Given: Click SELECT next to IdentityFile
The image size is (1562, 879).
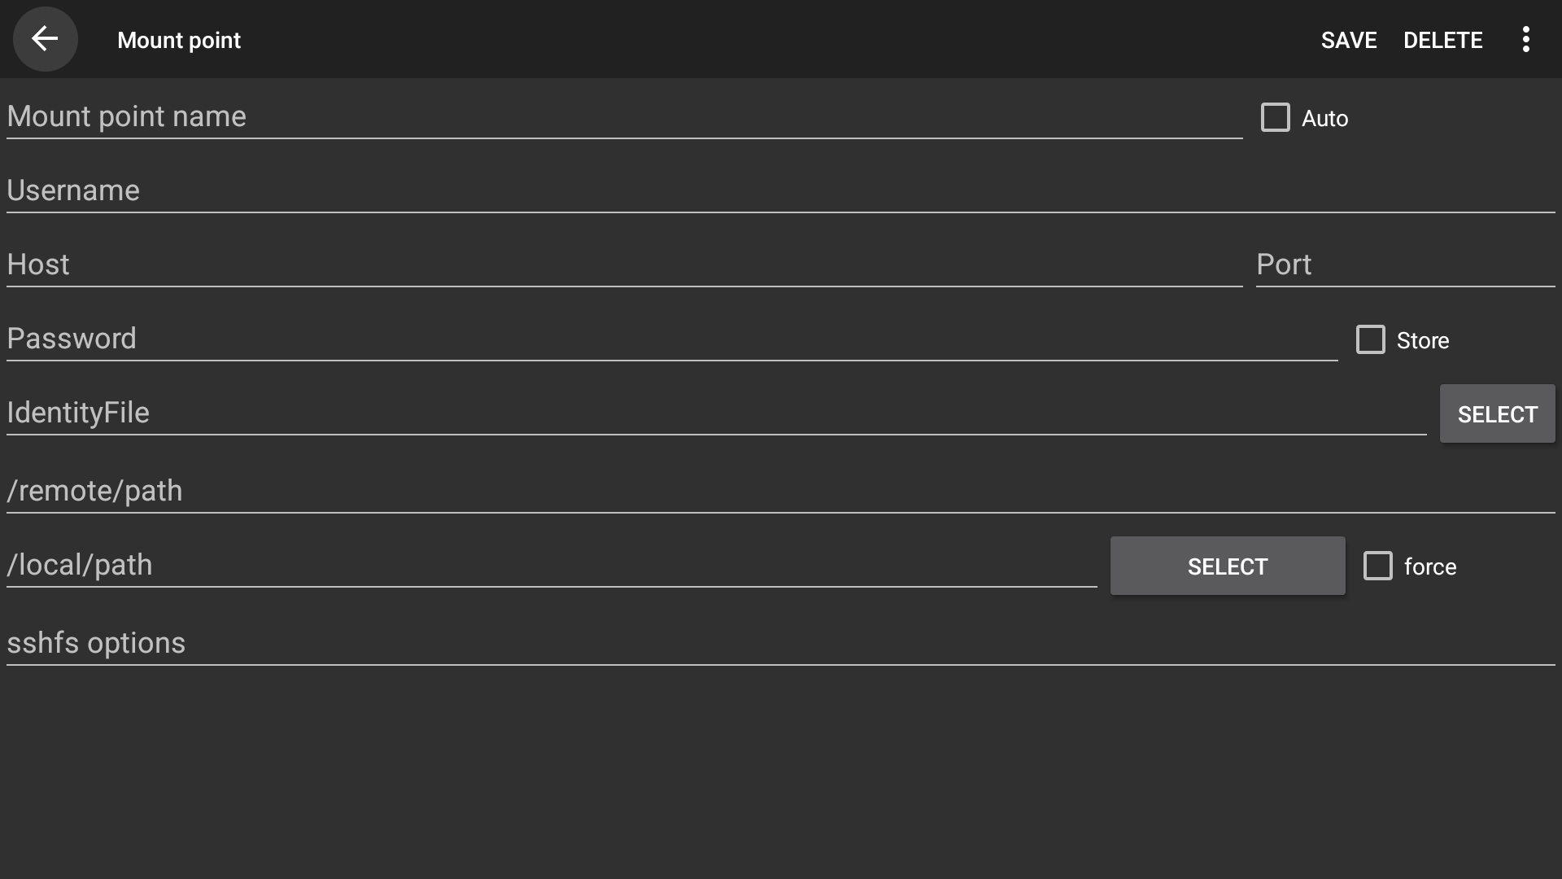Looking at the screenshot, I should click(x=1497, y=413).
